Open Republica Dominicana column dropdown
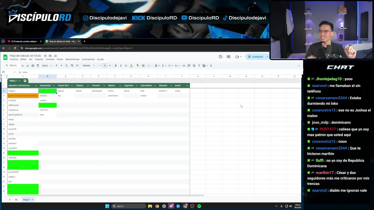 [x=36, y=86]
